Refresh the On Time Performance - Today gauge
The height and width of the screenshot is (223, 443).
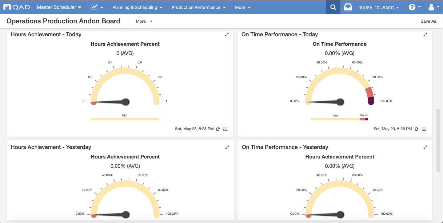tap(416, 129)
